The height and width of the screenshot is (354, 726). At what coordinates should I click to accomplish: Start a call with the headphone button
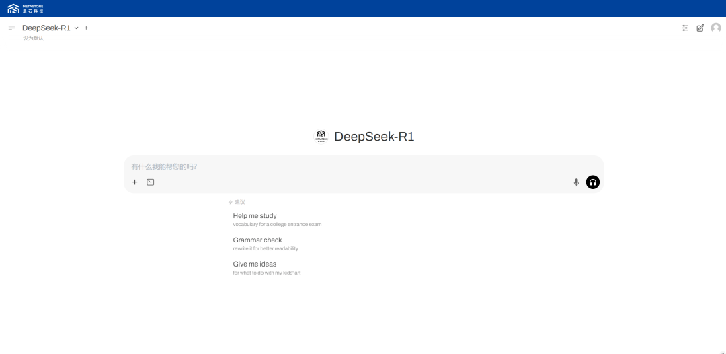(x=593, y=182)
